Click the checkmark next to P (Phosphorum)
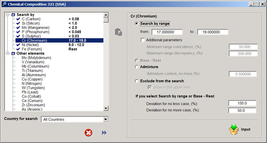The height and width of the screenshot is (143, 267). (18, 32)
